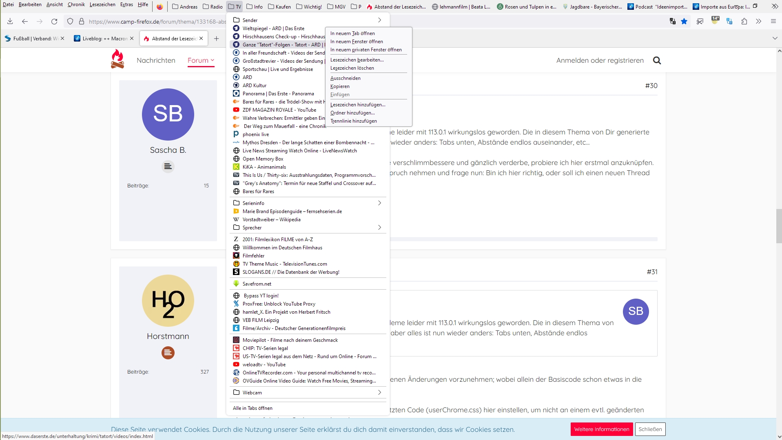The image size is (782, 440).
Task: Close the Fußball | Verband tab
Action: (x=62, y=38)
